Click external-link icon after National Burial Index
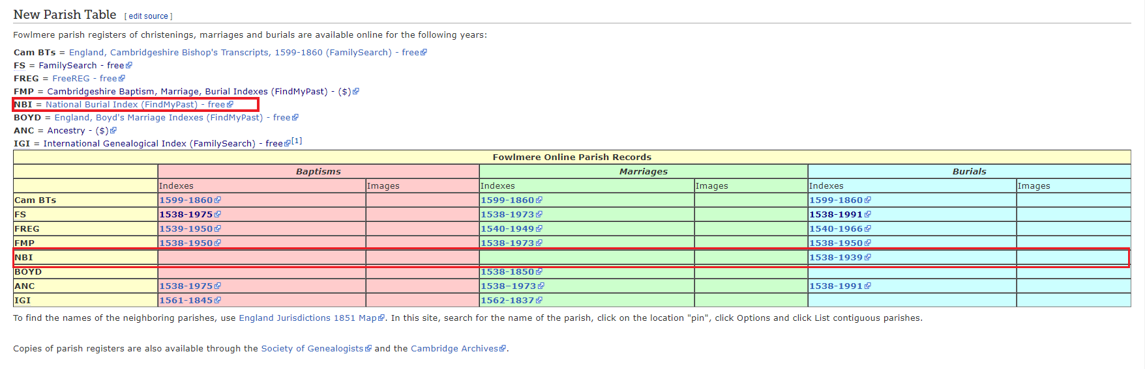 pos(230,105)
